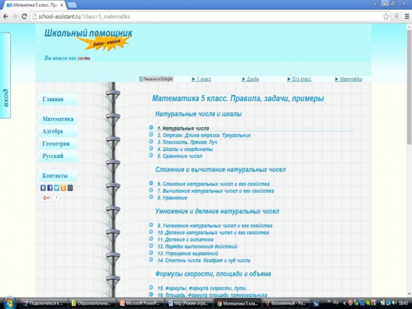
Task: Click the bullet icon next to '6. Сложение натуральных чисел'
Action: pyautogui.click(x=151, y=183)
